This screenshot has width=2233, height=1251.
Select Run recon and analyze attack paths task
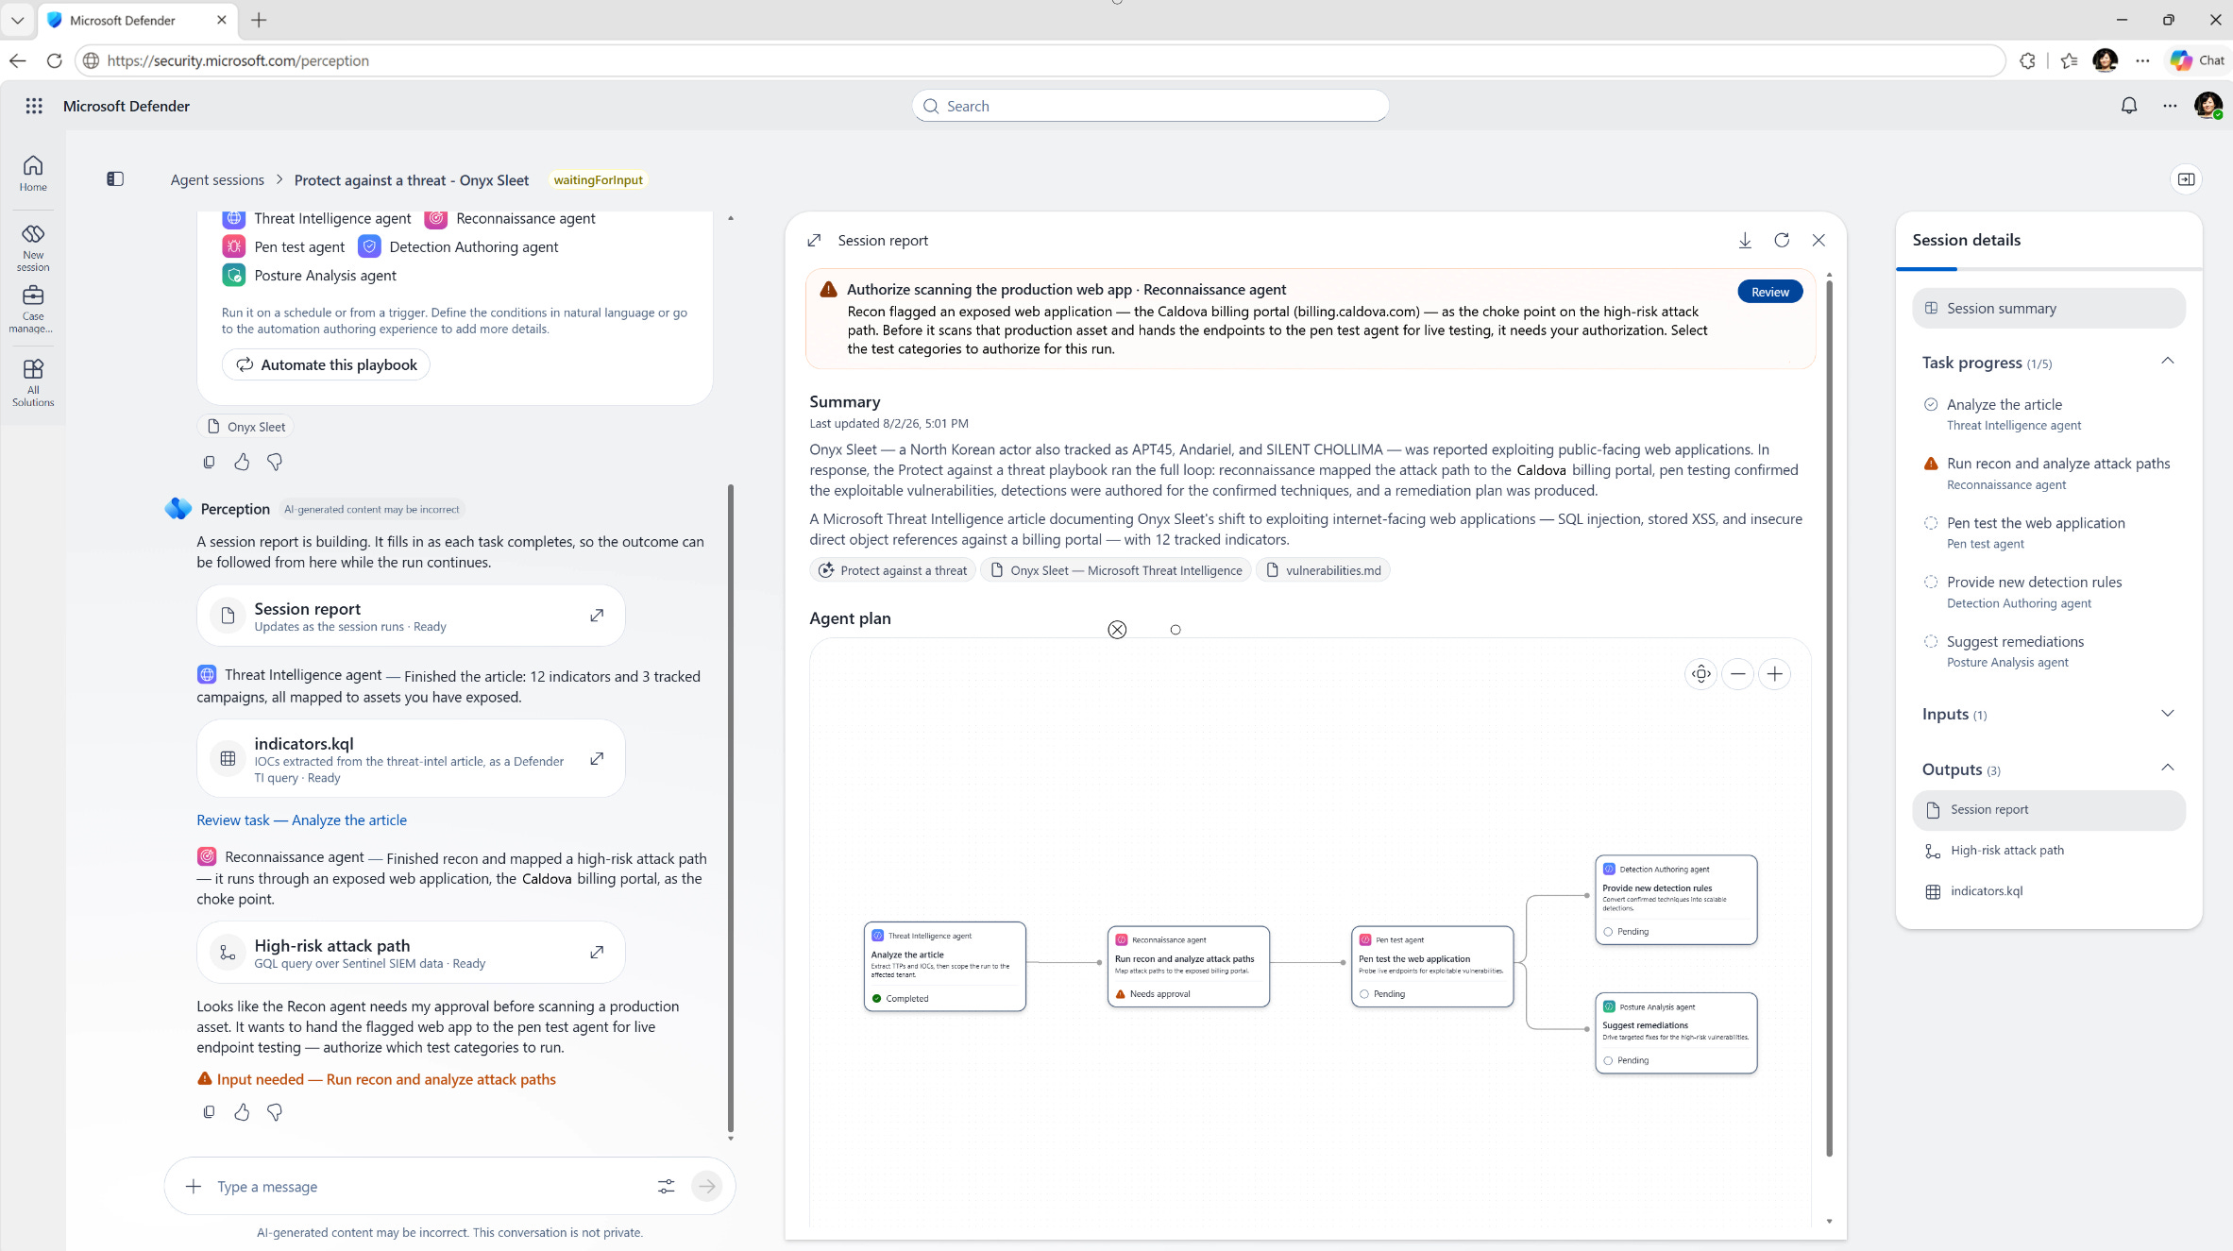coord(2049,474)
